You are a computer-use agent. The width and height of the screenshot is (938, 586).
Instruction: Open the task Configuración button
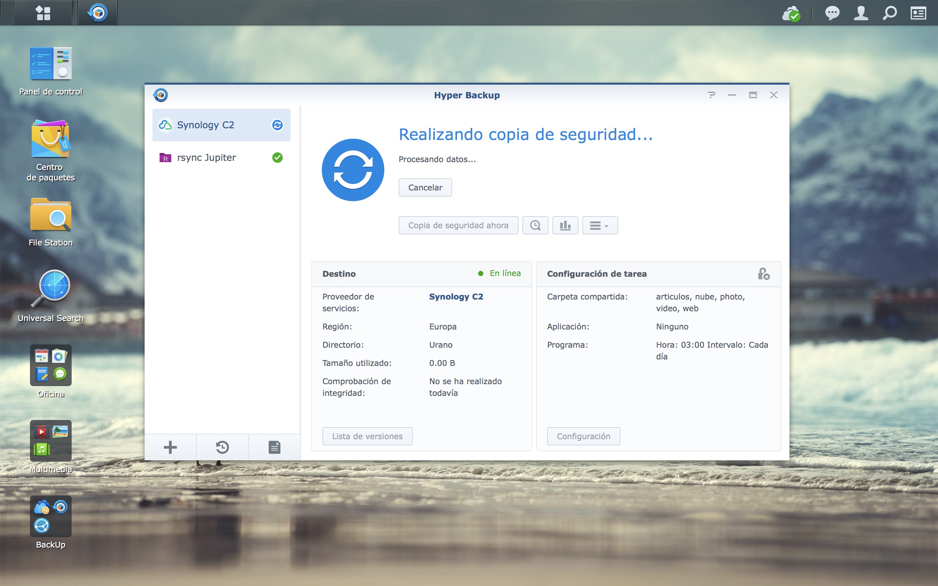[x=584, y=436]
